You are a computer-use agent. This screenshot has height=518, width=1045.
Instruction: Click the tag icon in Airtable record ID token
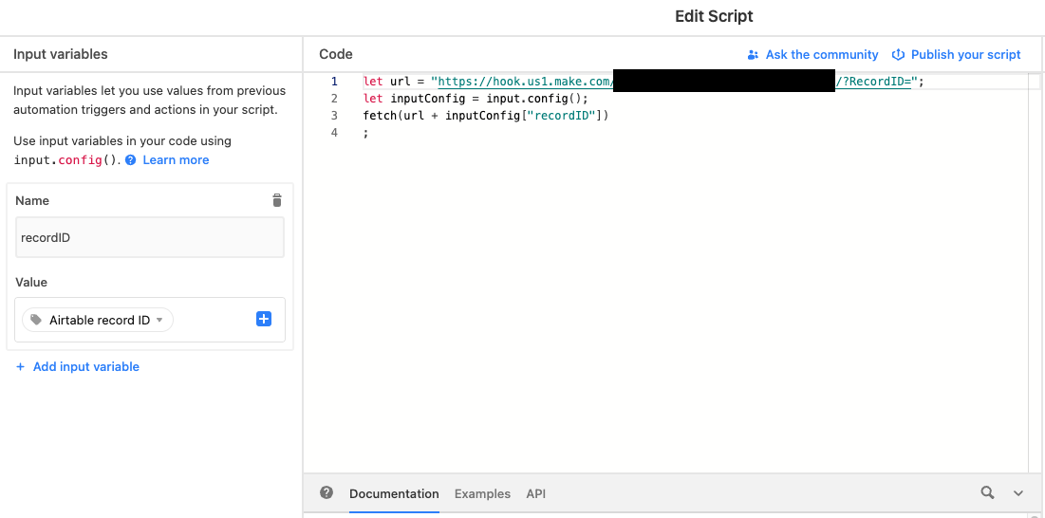pyautogui.click(x=37, y=321)
